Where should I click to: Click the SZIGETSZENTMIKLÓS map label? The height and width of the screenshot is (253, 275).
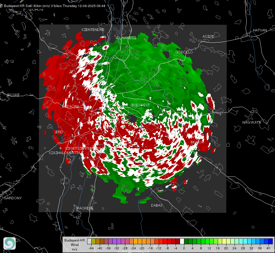pos(83,148)
